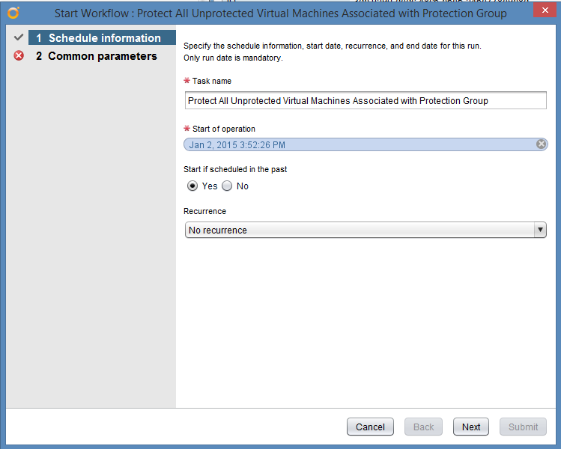Click the Next button
Viewport: 561px width, 449px height.
point(471,427)
